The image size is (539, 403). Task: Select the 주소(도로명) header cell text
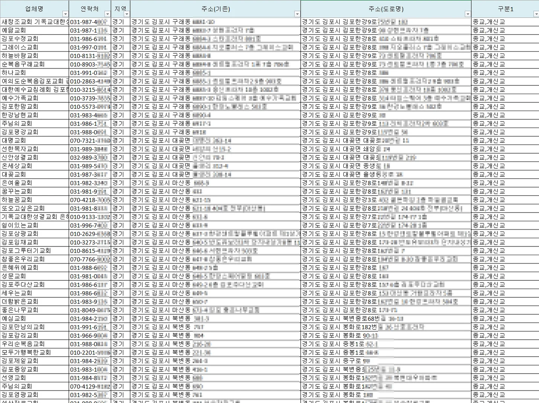(x=386, y=9)
